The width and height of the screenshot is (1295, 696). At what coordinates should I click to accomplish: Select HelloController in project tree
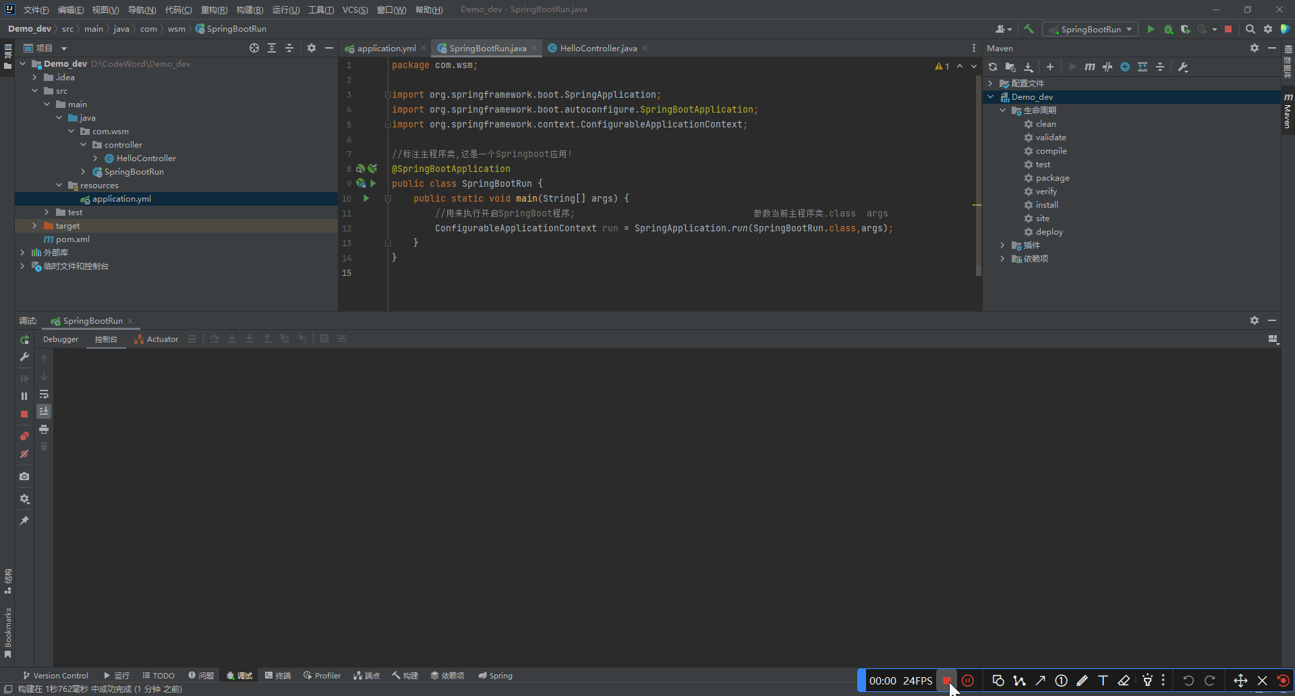click(x=146, y=158)
